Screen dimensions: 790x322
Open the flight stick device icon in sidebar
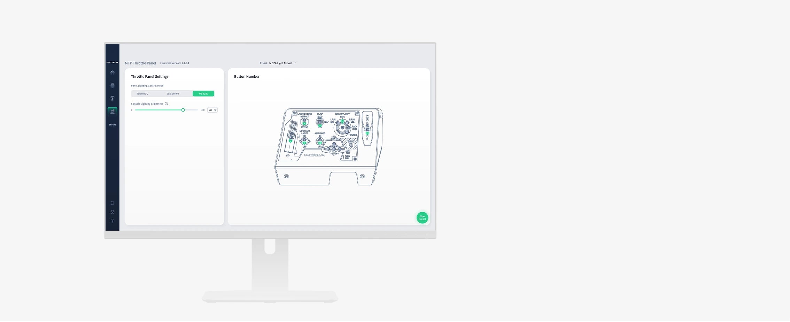pyautogui.click(x=112, y=99)
